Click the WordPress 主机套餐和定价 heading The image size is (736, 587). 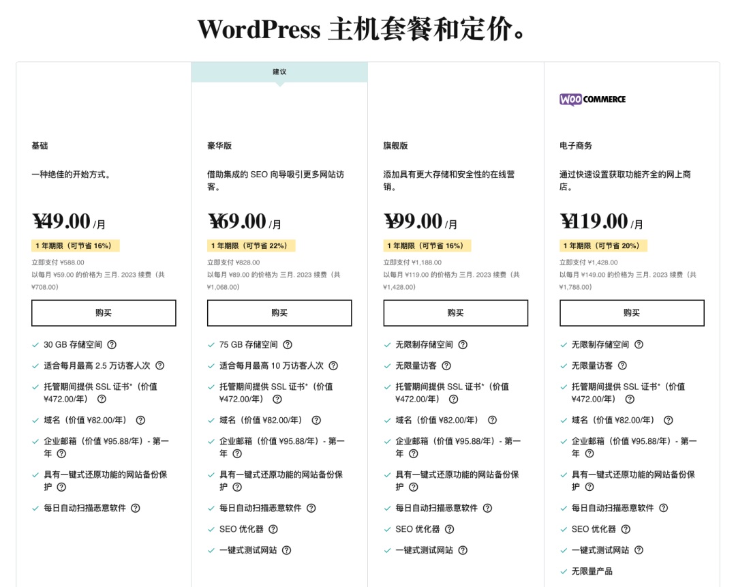[361, 29]
